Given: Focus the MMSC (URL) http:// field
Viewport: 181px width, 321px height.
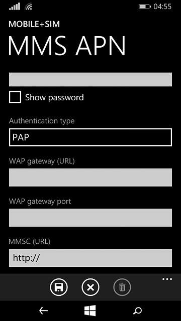Looking at the screenshot, I should click(x=90, y=258).
